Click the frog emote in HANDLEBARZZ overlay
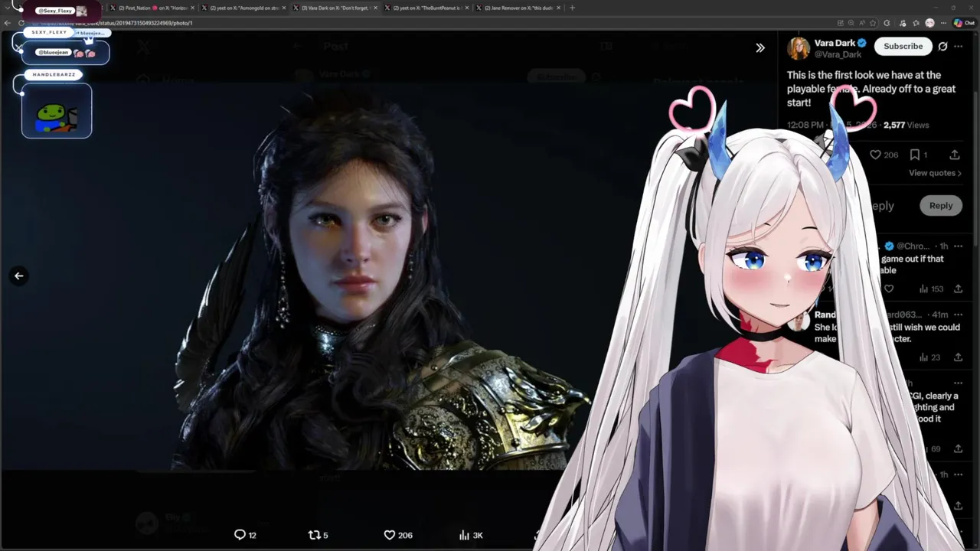Image resolution: width=980 pixels, height=551 pixels. [x=57, y=116]
